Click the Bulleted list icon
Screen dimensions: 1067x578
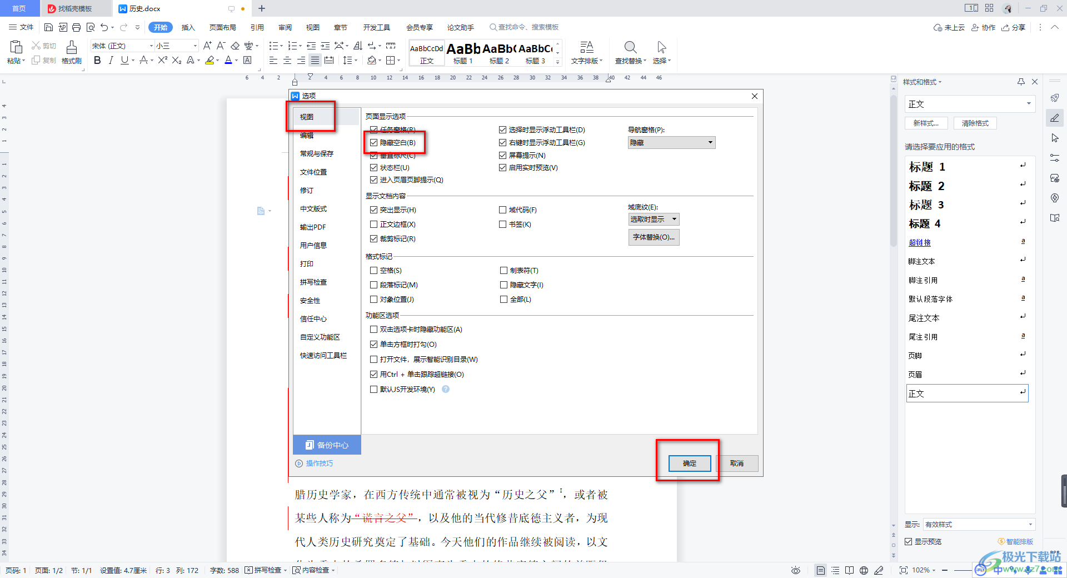coord(273,46)
